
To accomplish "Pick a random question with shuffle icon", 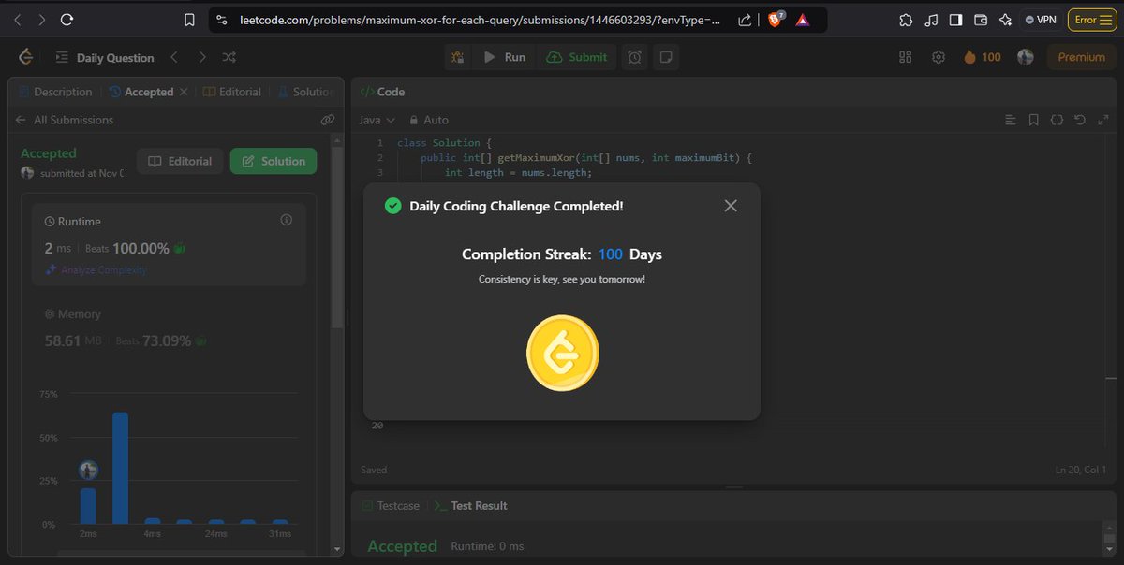I will click(x=229, y=57).
